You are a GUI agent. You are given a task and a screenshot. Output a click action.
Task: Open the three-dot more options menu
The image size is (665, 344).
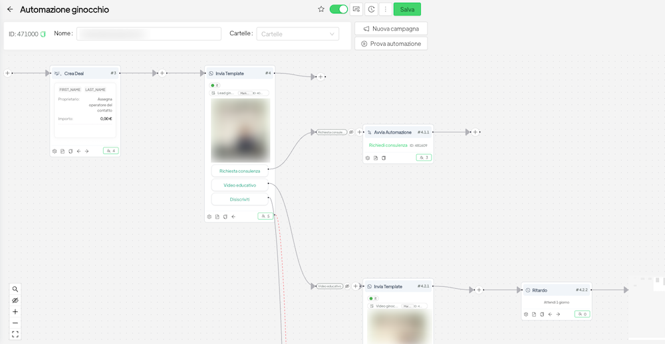point(385,9)
